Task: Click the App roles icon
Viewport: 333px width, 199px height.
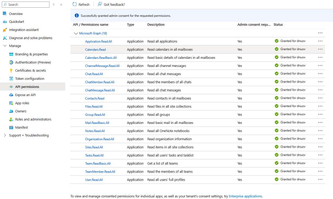Action: pyautogui.click(x=11, y=103)
